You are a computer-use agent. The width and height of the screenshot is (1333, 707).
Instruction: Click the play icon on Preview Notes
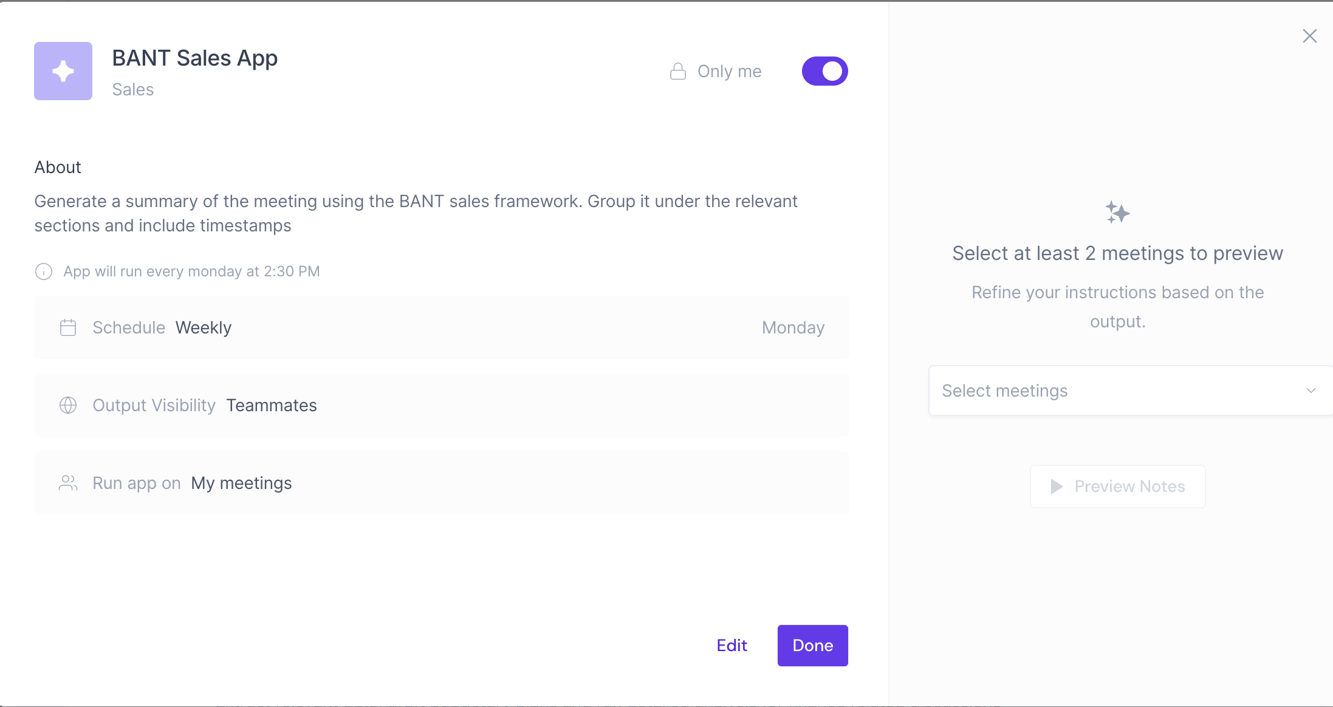[x=1057, y=487]
